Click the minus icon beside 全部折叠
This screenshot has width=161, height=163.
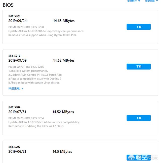coord(157,1)
